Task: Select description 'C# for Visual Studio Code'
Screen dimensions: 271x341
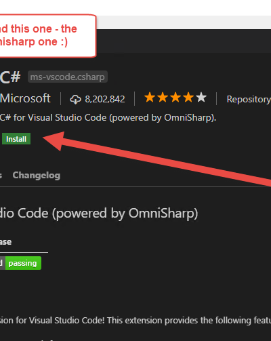Action: [54, 118]
